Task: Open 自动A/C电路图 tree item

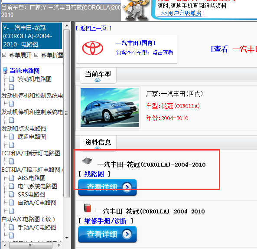Action: [x=37, y=203]
